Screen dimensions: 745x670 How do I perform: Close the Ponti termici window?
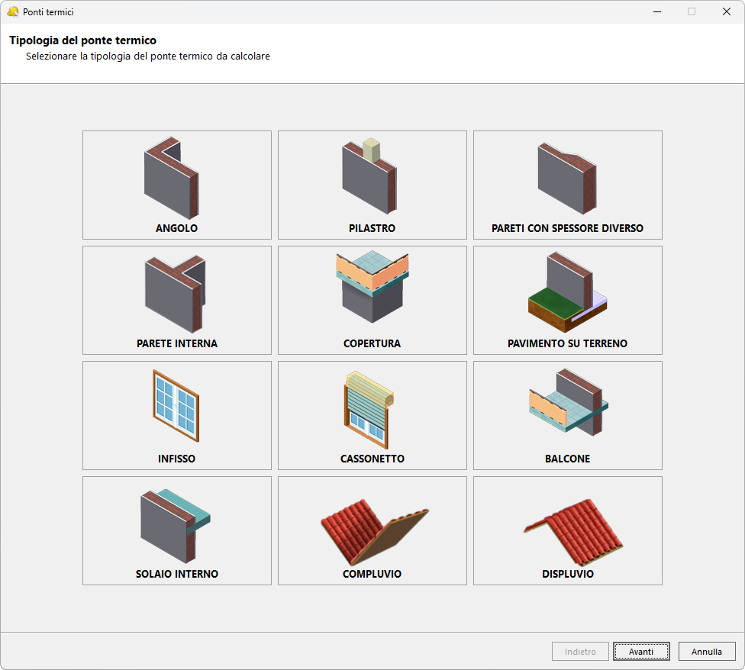click(726, 11)
